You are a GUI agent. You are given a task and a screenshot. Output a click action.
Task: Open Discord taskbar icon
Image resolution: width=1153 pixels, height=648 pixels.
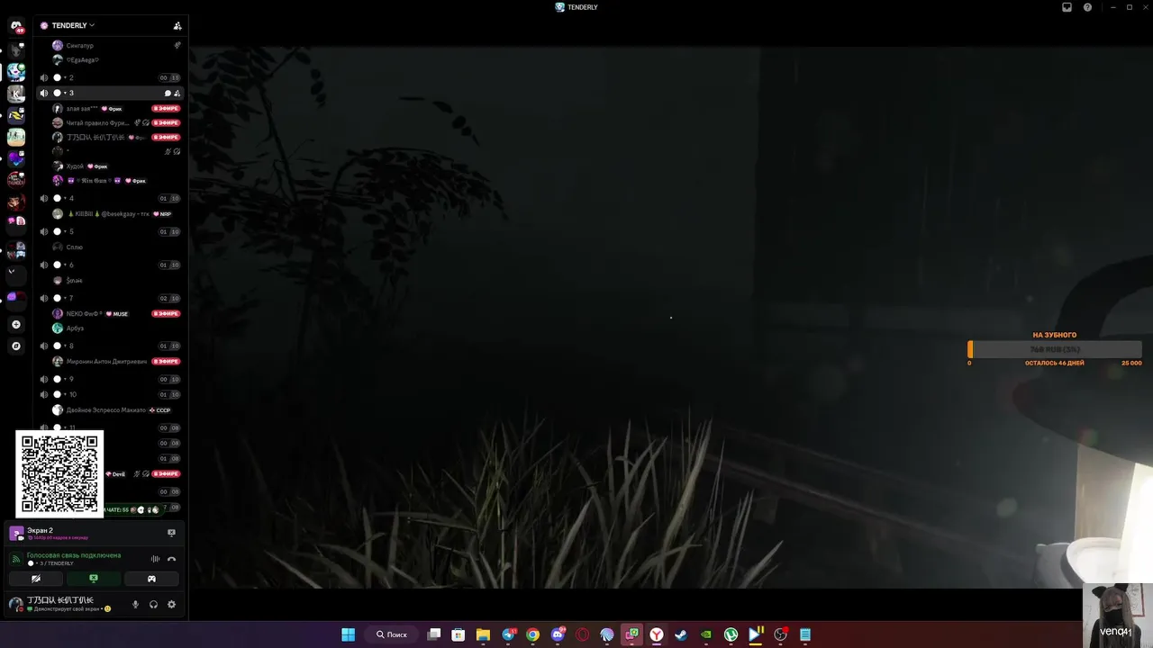558,634
